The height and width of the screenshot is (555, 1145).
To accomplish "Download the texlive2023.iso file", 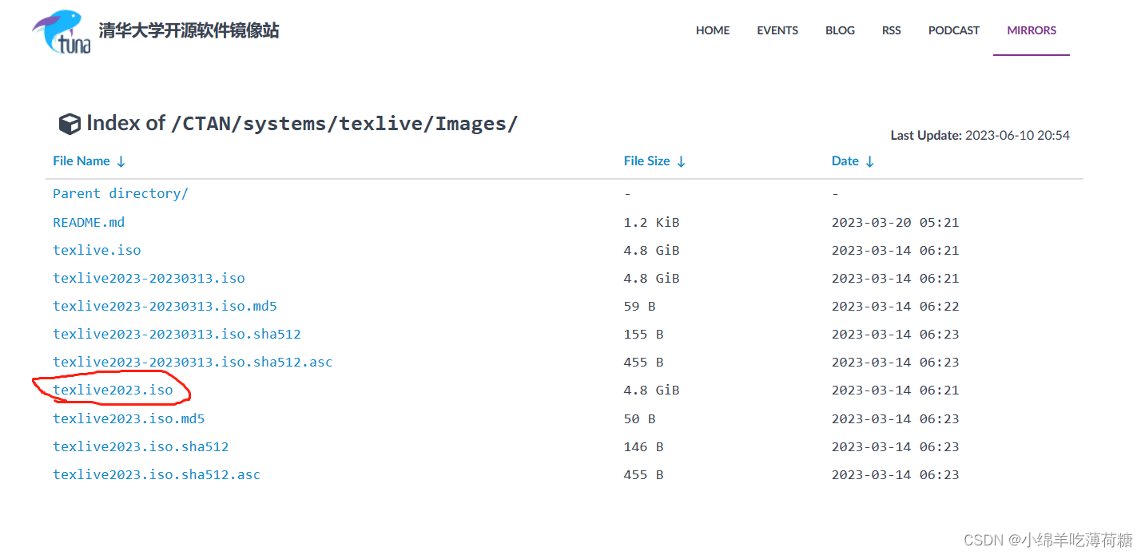I will (x=113, y=390).
